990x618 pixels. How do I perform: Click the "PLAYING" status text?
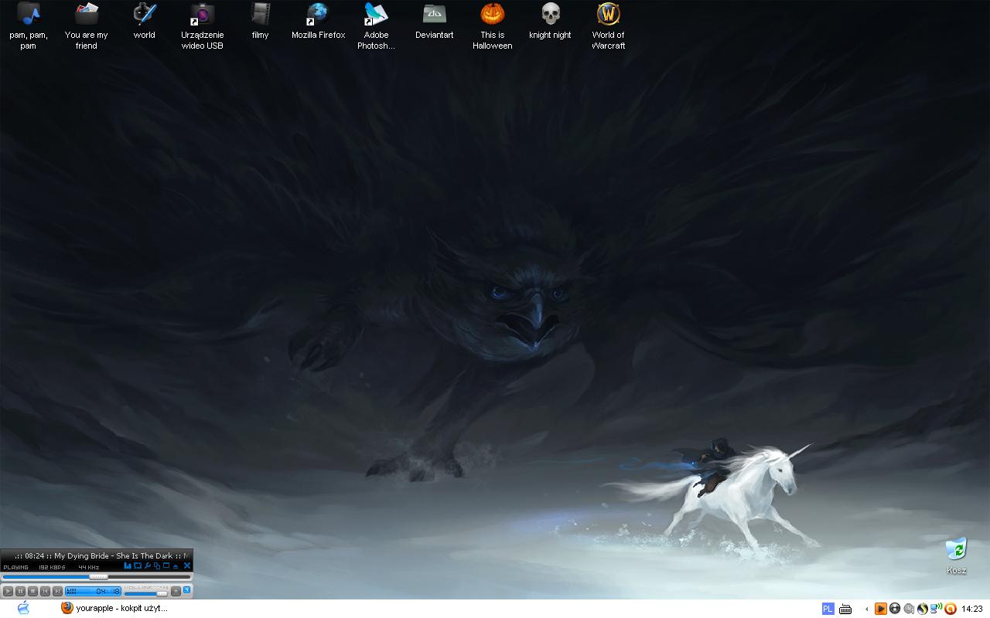coord(15,567)
